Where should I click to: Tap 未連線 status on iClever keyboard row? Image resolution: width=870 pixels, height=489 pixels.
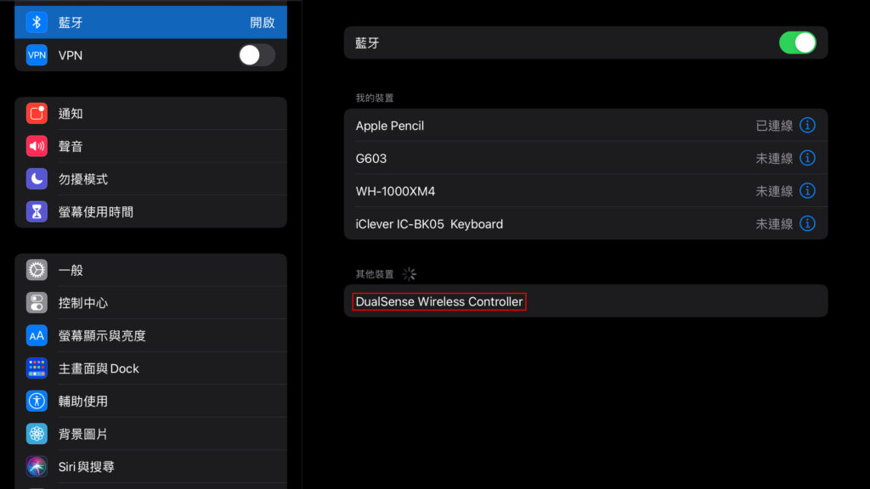pos(774,224)
